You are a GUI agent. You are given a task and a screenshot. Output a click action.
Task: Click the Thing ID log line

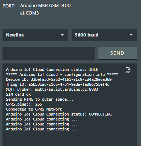pyautogui.click(x=57, y=84)
